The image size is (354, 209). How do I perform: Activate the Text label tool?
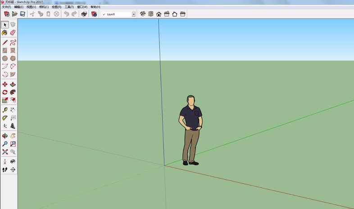click(13, 118)
